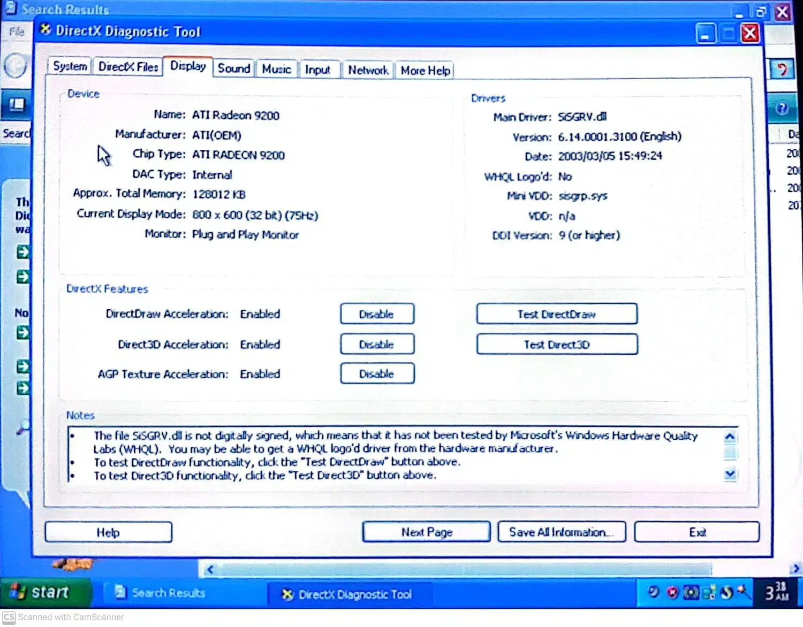Go to Next Page

point(426,532)
